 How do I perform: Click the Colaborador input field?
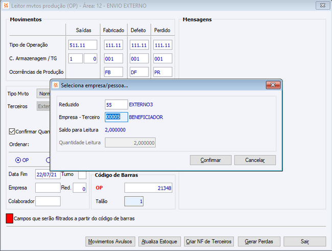point(48,201)
